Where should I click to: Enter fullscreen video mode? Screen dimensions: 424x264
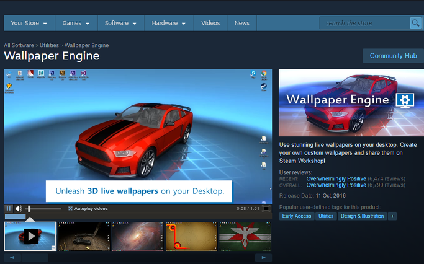click(x=266, y=208)
